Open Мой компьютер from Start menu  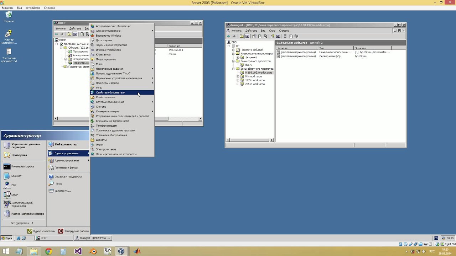(x=66, y=144)
